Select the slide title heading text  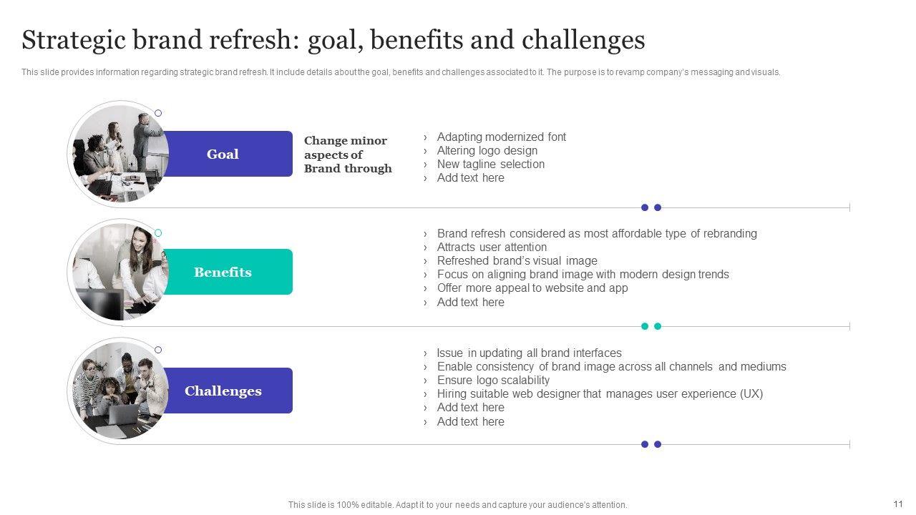click(x=333, y=41)
